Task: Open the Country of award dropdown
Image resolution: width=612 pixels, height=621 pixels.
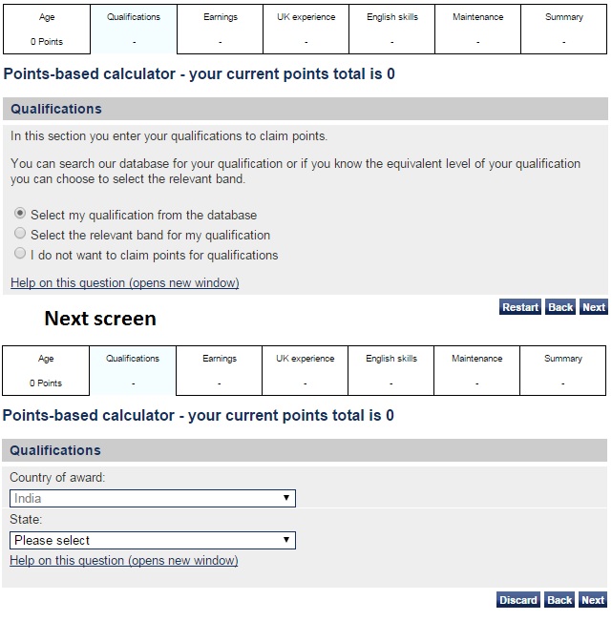Action: tap(153, 498)
